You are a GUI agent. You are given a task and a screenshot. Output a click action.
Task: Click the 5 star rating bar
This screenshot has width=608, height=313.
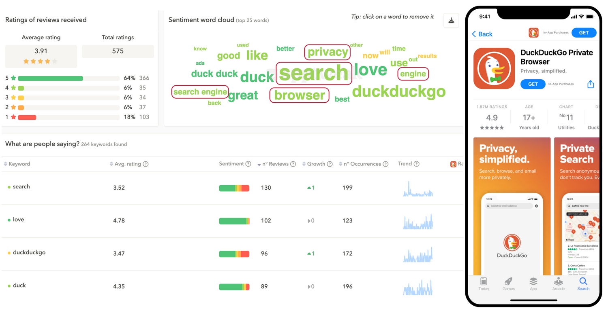click(69, 78)
